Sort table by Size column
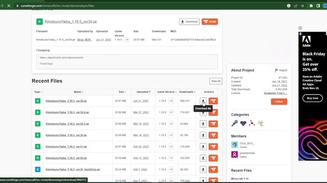The height and width of the screenshot is (183, 327). click(123, 92)
